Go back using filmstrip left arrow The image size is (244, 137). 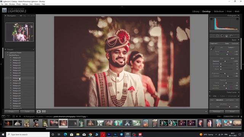17,116
